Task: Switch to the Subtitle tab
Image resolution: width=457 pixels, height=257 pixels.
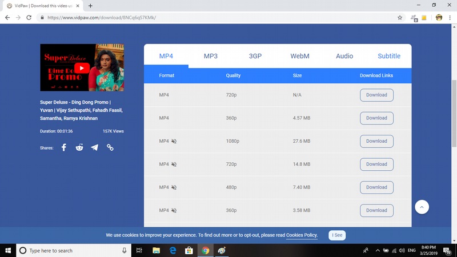Action: 389,56
